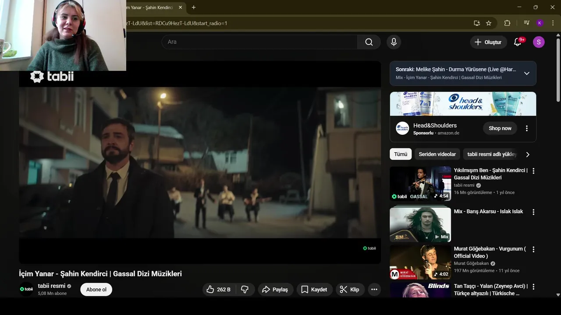561x315 pixels.
Task: Click the install app icon in address bar
Action: tap(477, 23)
